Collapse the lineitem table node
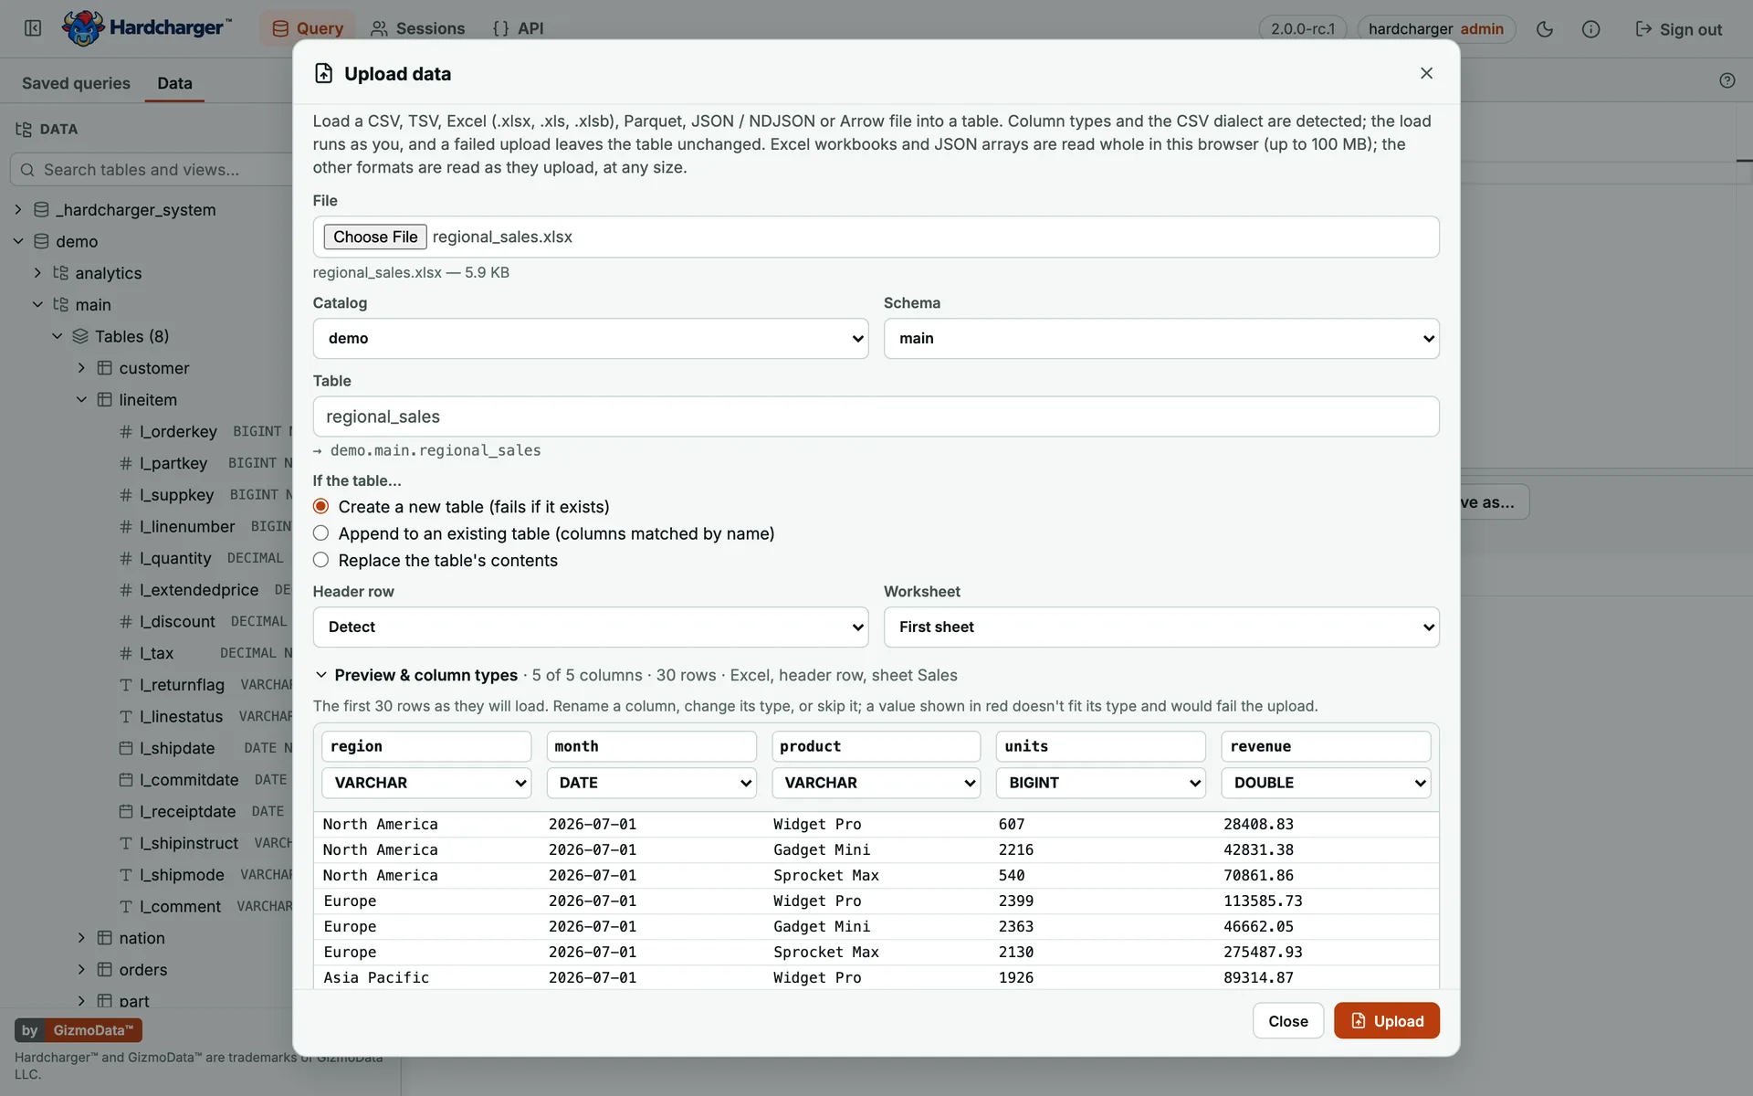This screenshot has width=1753, height=1096. point(81,399)
